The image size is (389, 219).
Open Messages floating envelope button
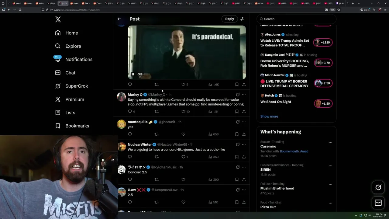(x=378, y=203)
